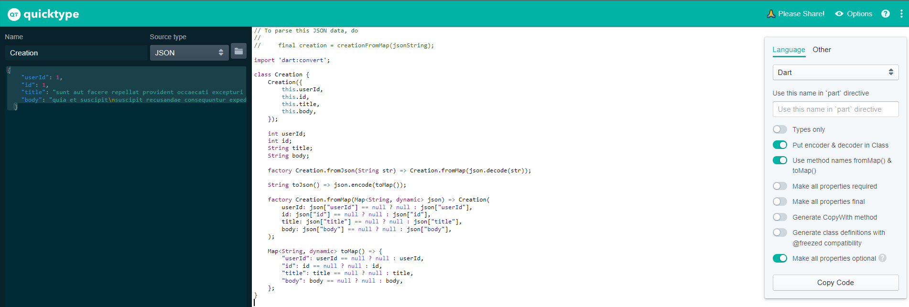Screen dimensions: 909x307
Task: Click the 'int userId;' declaration line
Action: 286,134
